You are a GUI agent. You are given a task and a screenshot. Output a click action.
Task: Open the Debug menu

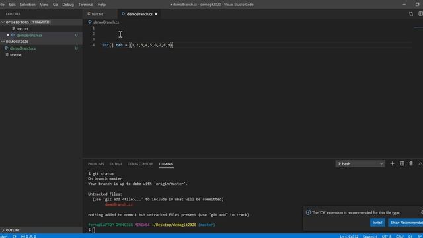[x=68, y=5]
